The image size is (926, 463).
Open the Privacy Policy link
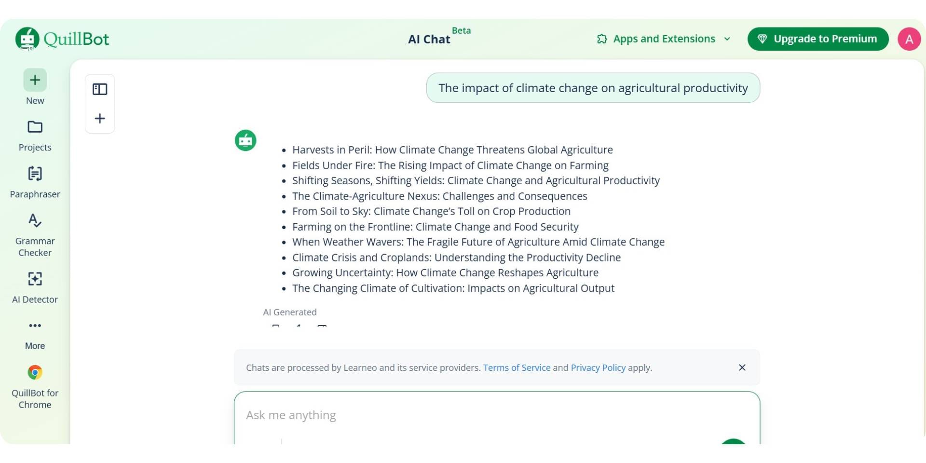(x=598, y=368)
